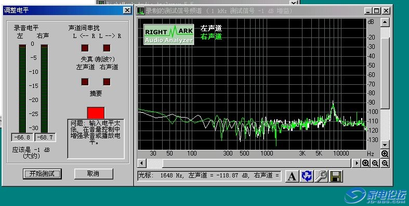
Task: Click the 开始测试 button
Action: (42, 174)
